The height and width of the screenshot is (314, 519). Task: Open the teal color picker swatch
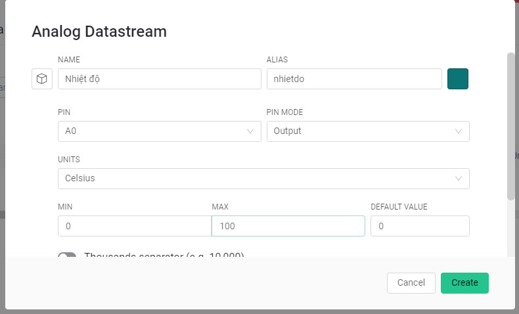[x=458, y=79]
